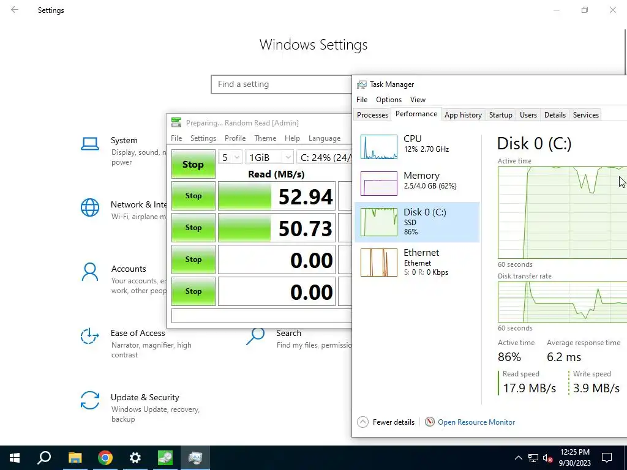Click the CrystalDiskMark status text field
The image size is (627, 470).
[x=261, y=316]
